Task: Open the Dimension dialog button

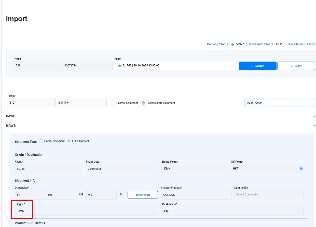Action: 143,195
